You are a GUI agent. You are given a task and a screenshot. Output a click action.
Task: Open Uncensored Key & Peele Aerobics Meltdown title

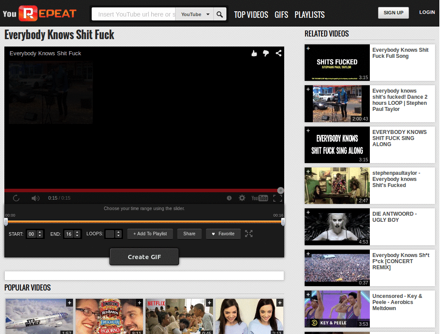click(397, 302)
